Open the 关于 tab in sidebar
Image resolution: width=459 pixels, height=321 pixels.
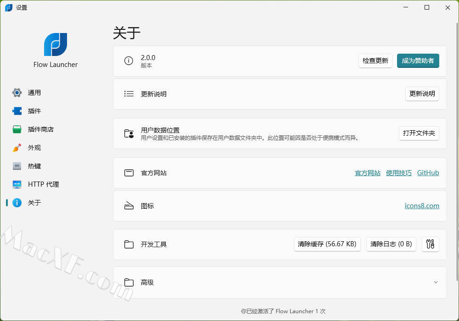pyautogui.click(x=34, y=203)
